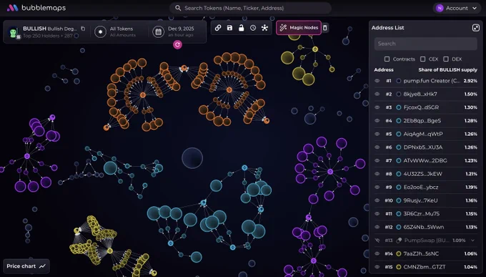The width and height of the screenshot is (486, 277).
Task: Select address 65Z4Nb..5Wwn row
Action: click(425, 227)
